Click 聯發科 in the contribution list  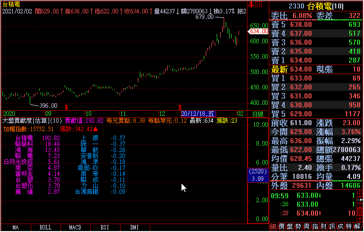24,144
